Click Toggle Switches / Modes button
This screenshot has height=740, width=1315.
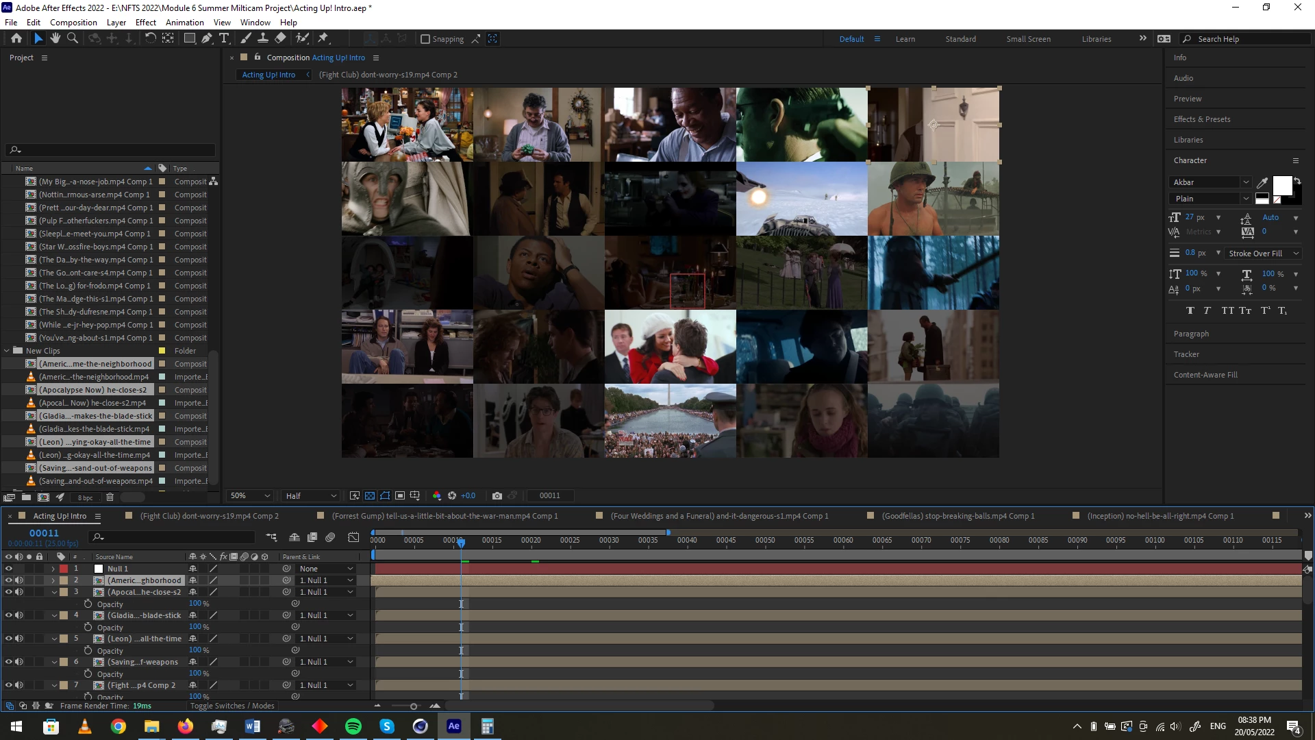(x=231, y=706)
